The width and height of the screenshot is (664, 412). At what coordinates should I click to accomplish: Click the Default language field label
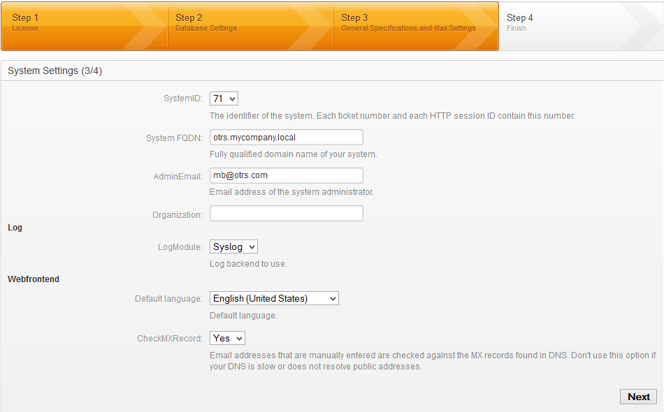pyautogui.click(x=168, y=299)
